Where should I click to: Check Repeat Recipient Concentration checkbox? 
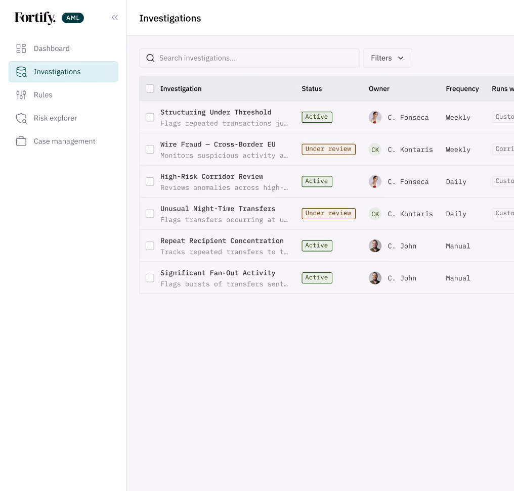[x=150, y=245]
